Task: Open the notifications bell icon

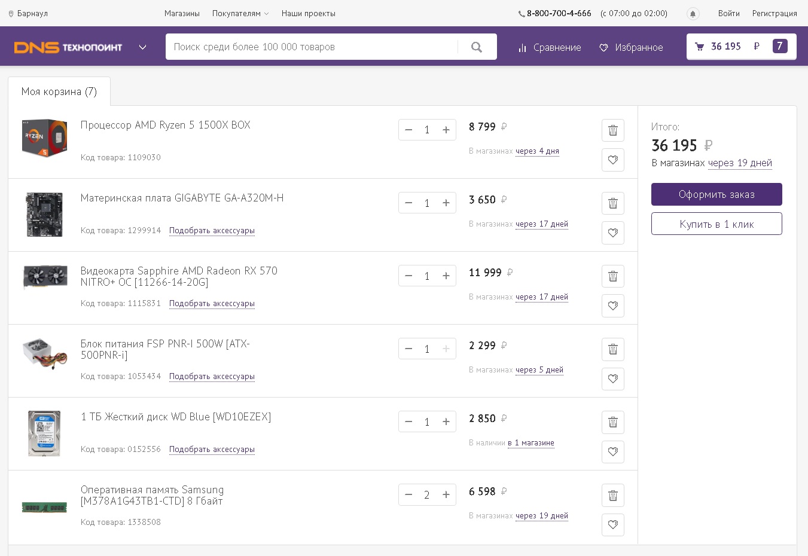Action: coord(693,14)
